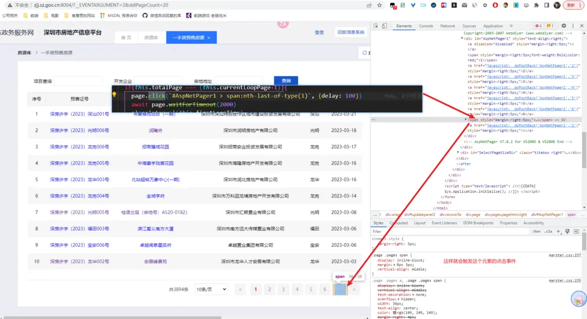The height and width of the screenshot is (319, 587).
Task: Open the DOM Breakpoints tab
Action: [x=478, y=223]
